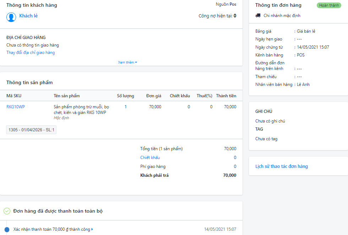The height and width of the screenshot is (235, 348).
Task: Click the Chưa có tag field
Action: coord(266,139)
